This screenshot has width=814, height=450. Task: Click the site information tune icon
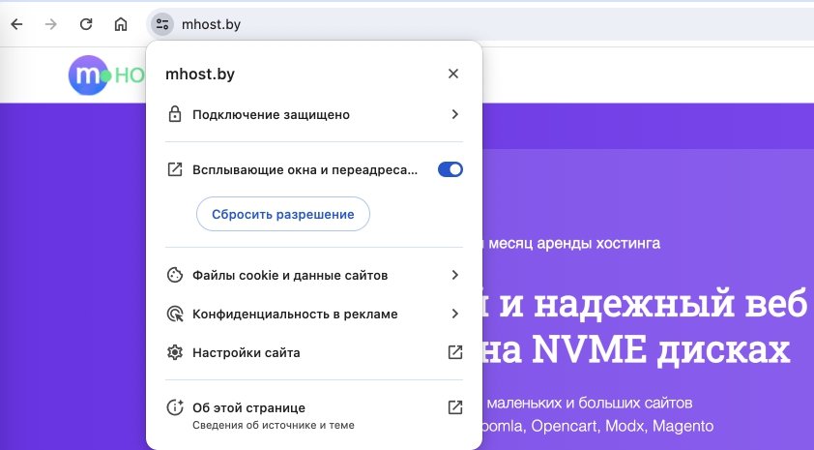coord(162,24)
